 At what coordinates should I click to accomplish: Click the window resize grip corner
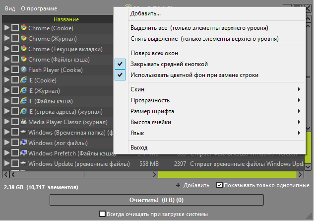click(309, 216)
